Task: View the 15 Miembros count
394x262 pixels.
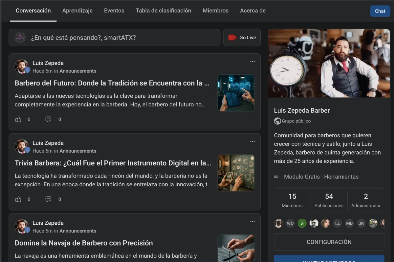Action: (292, 200)
